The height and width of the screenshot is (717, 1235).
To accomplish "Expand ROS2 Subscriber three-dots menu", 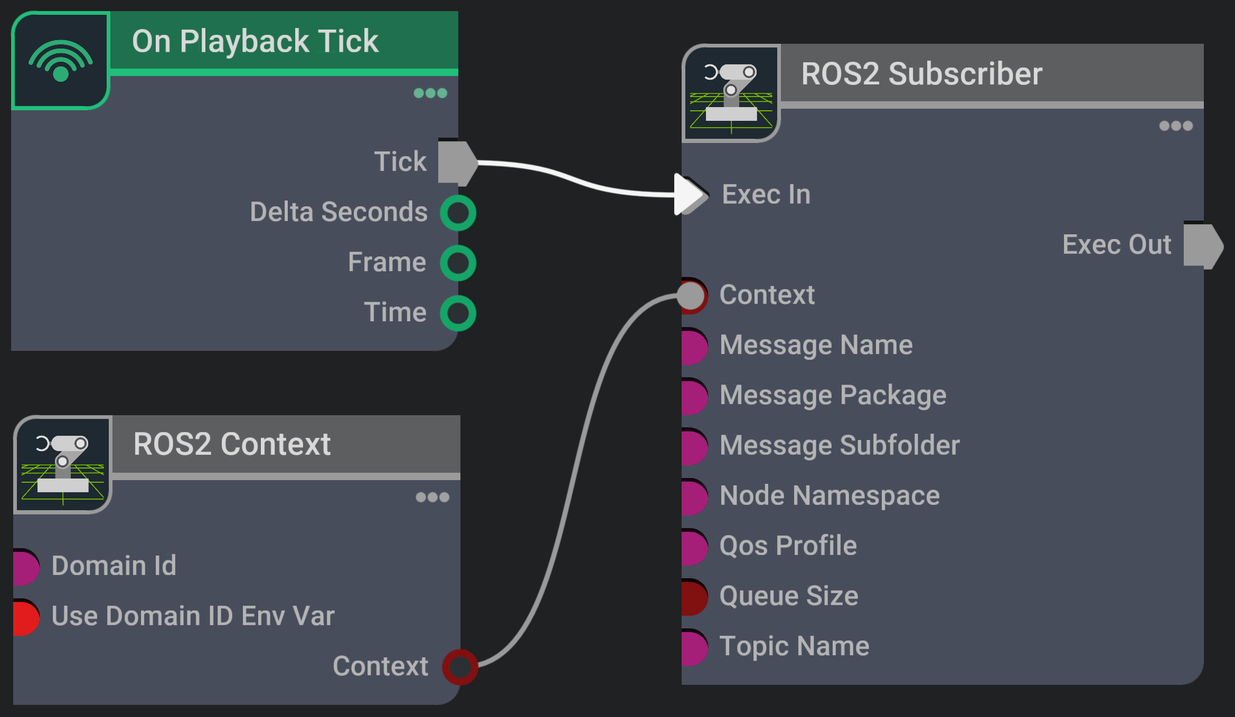I will click(x=1175, y=126).
